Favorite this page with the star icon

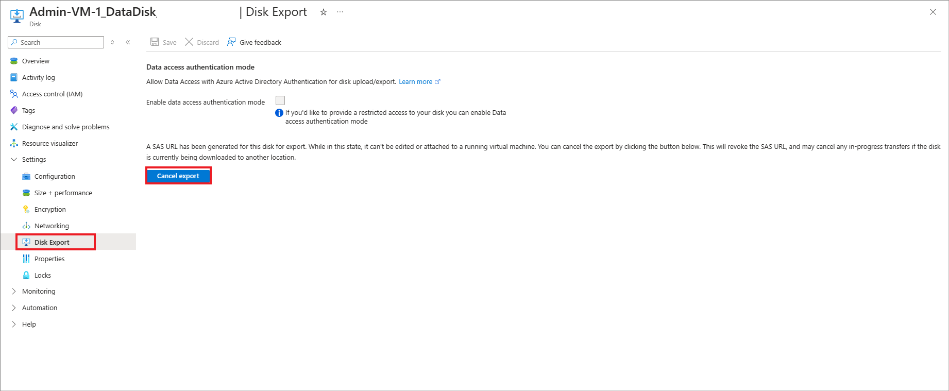pos(324,12)
